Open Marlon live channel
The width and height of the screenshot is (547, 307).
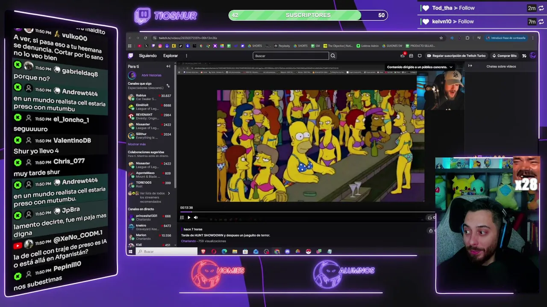tap(150, 237)
